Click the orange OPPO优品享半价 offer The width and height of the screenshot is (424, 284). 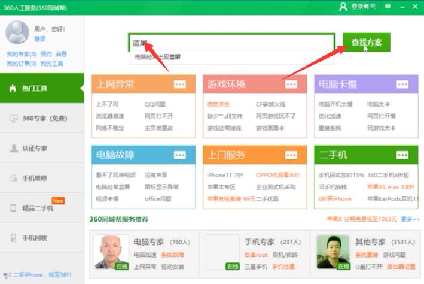(278, 175)
